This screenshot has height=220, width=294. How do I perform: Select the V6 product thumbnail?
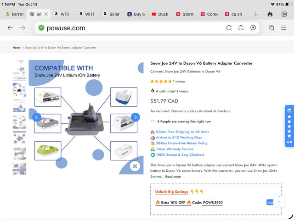pyautogui.click(x=19, y=105)
